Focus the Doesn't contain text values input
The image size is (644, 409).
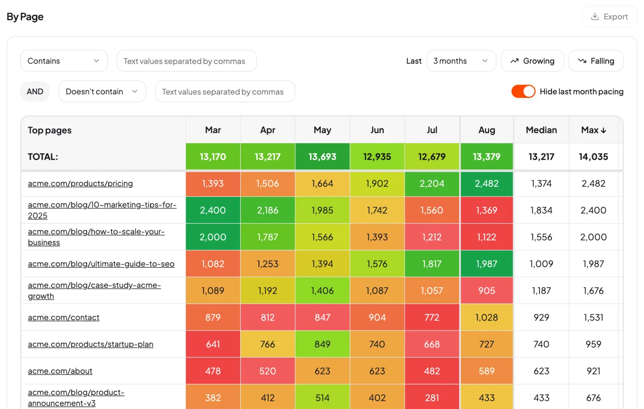click(x=225, y=91)
